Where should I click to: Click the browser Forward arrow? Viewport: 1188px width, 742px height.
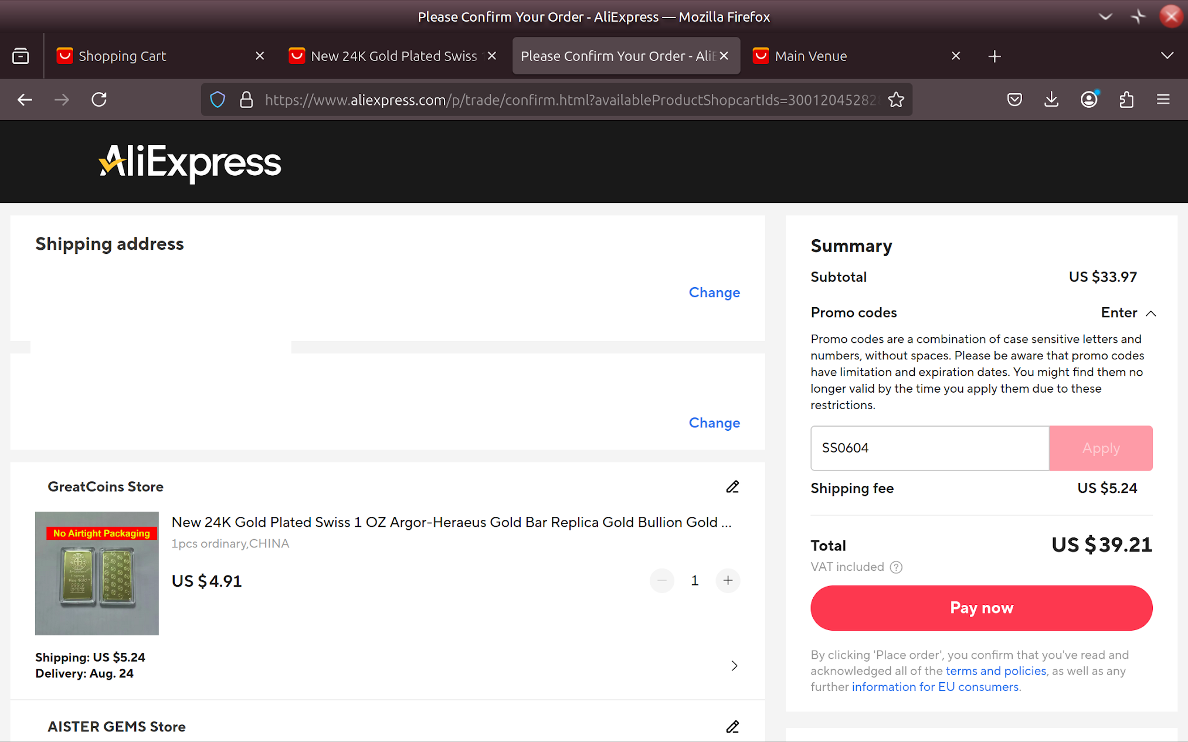pyautogui.click(x=62, y=100)
